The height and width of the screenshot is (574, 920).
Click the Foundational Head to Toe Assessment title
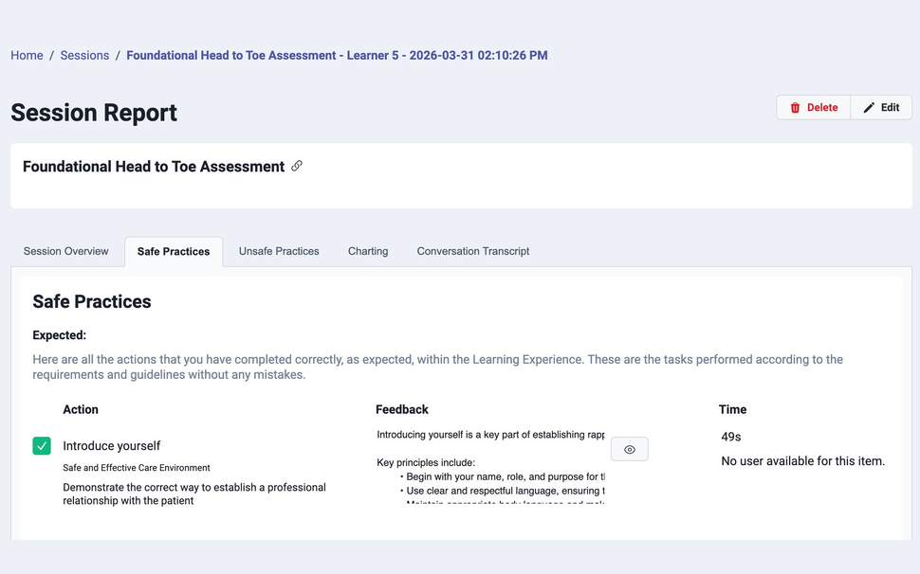click(x=154, y=167)
